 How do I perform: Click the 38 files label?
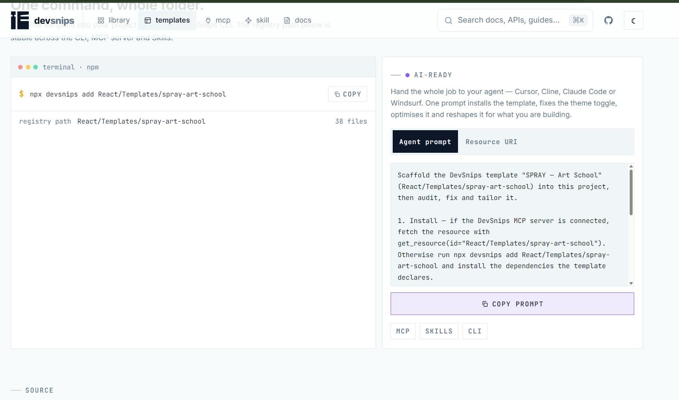[x=351, y=121]
